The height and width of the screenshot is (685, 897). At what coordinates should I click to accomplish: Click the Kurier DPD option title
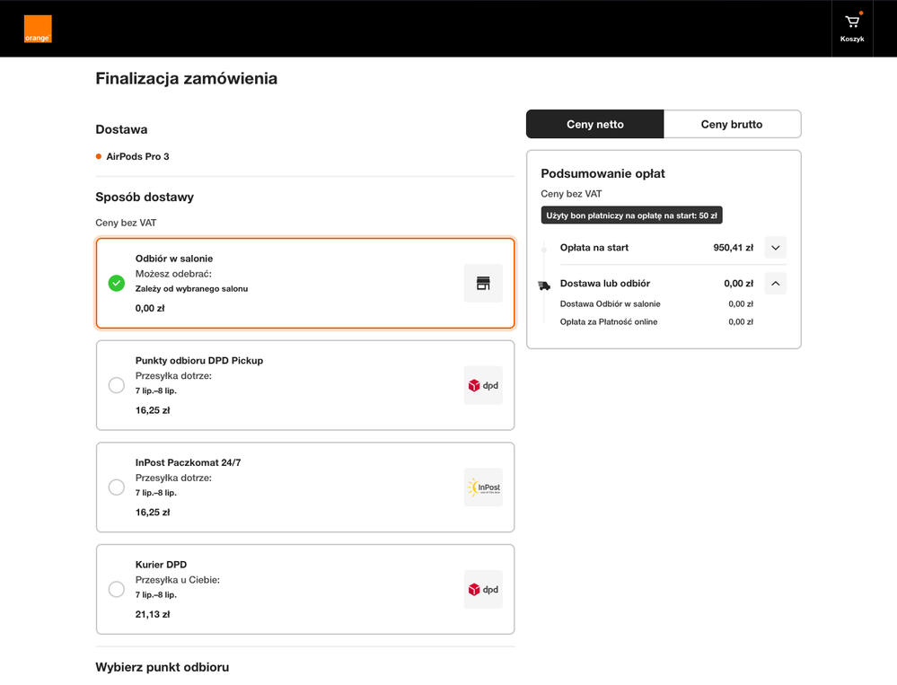pos(162,565)
